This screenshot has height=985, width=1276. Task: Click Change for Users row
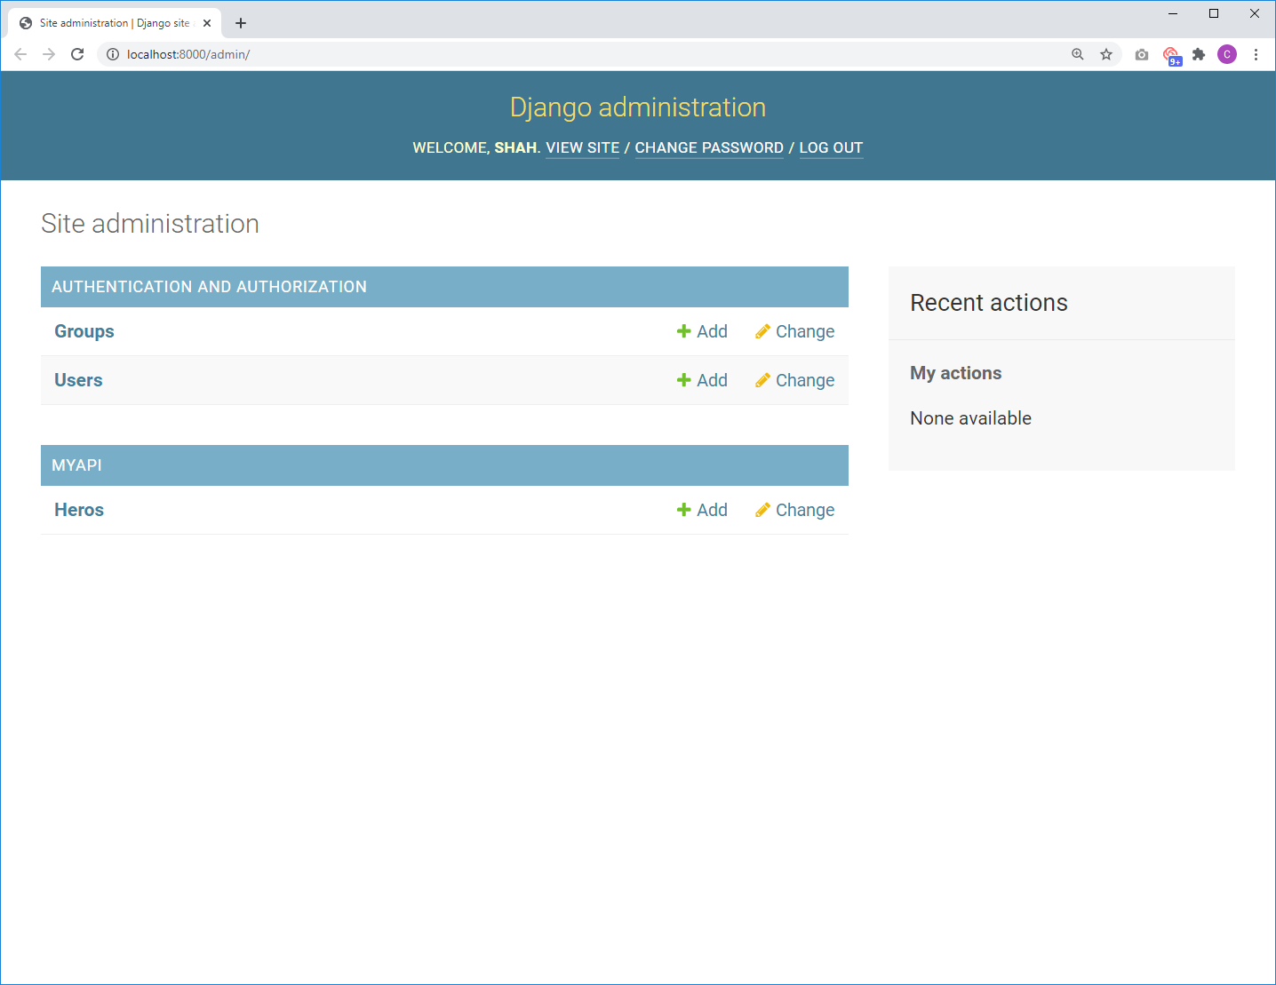(794, 380)
